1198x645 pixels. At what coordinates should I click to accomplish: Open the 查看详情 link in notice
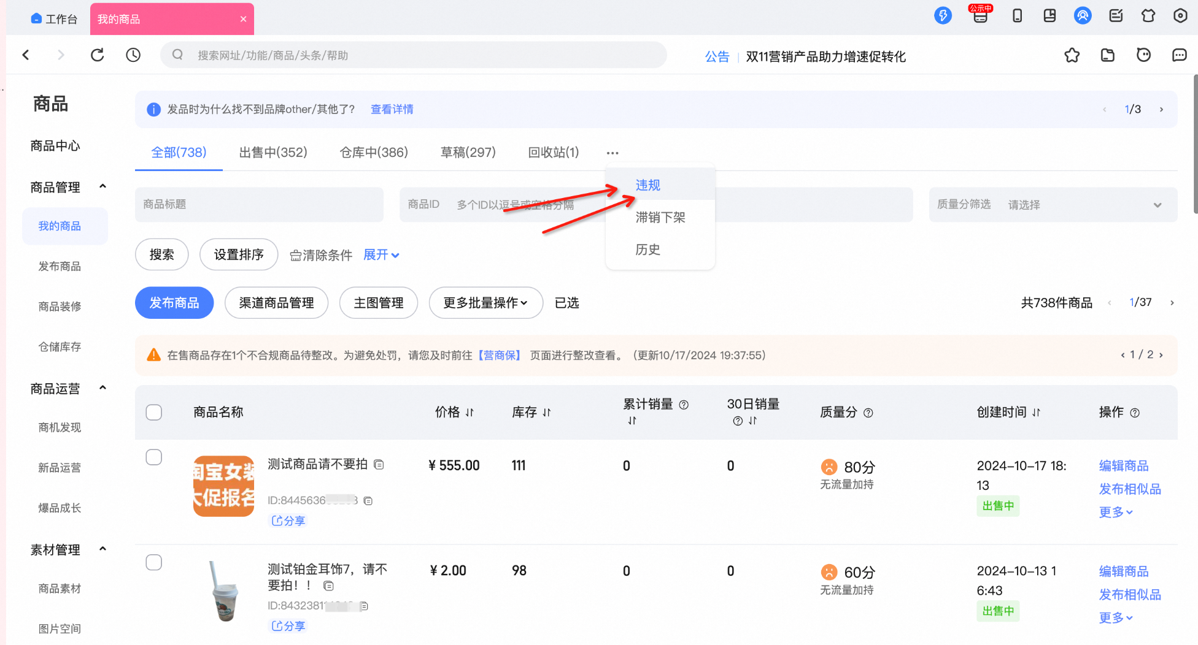point(392,109)
